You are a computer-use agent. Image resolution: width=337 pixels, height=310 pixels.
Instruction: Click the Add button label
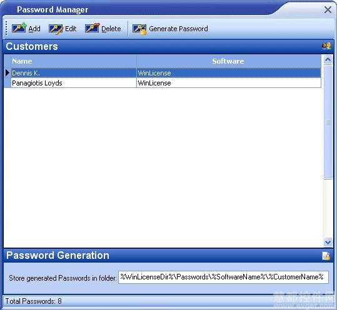pos(34,29)
